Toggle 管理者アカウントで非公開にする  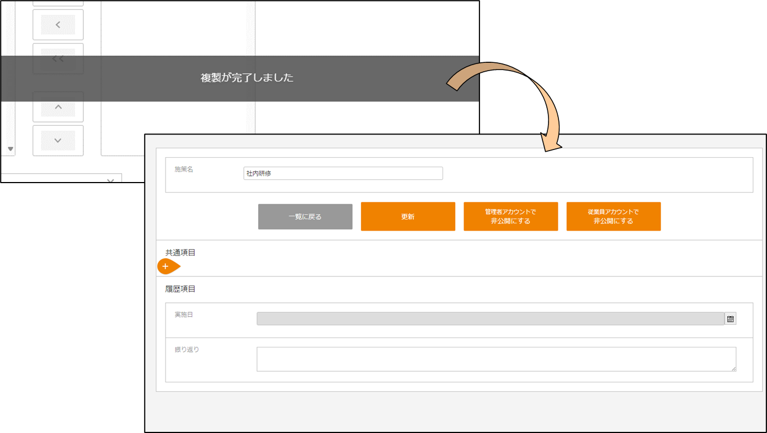pos(510,217)
